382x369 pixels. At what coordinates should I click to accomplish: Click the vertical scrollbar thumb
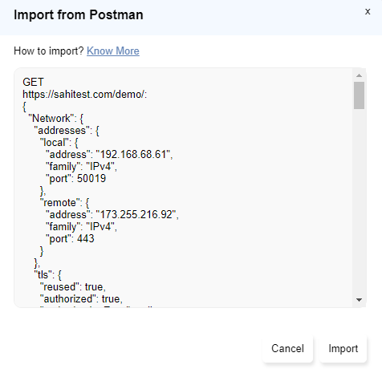(359, 95)
